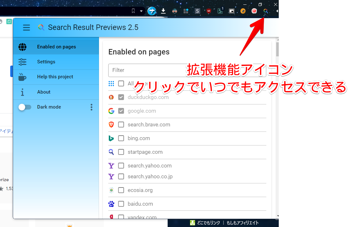The width and height of the screenshot is (349, 227).
Task: Open the dropdown arrow beside the bookmark icon
Action: [141, 11]
